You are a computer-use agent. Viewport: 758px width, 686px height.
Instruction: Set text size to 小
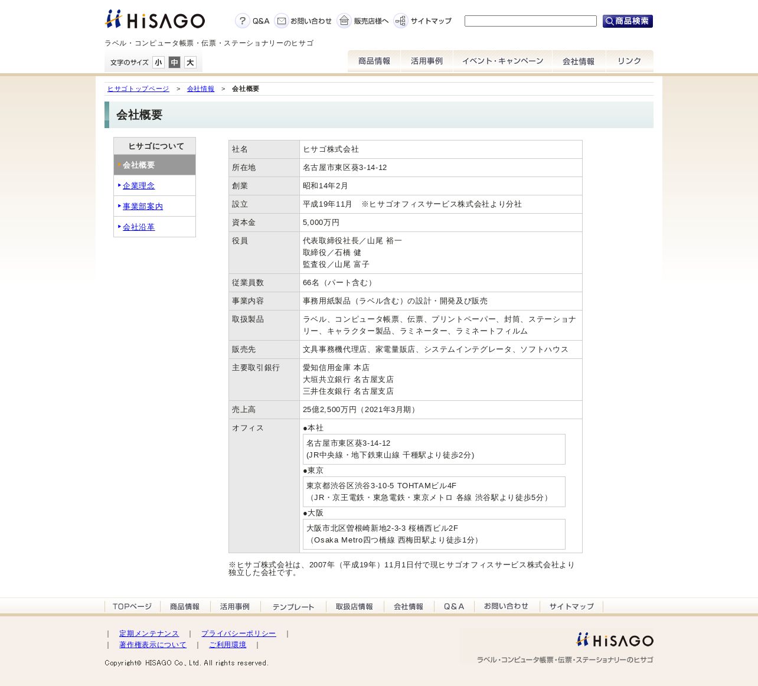(158, 63)
